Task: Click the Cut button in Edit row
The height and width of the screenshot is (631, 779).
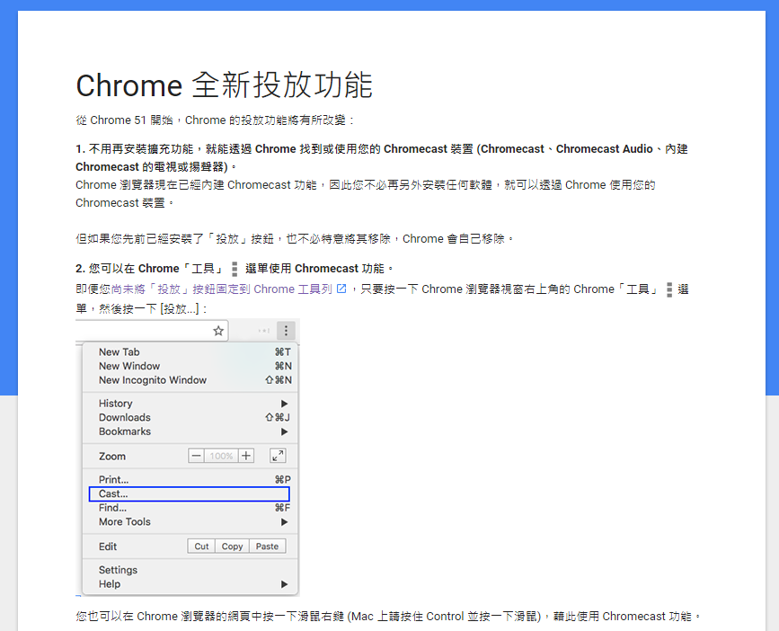Action: coord(201,546)
